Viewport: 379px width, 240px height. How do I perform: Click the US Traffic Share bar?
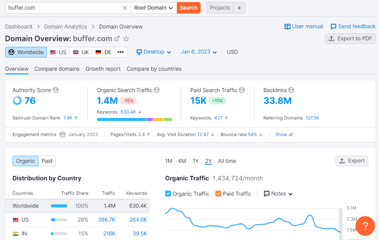pos(59,220)
